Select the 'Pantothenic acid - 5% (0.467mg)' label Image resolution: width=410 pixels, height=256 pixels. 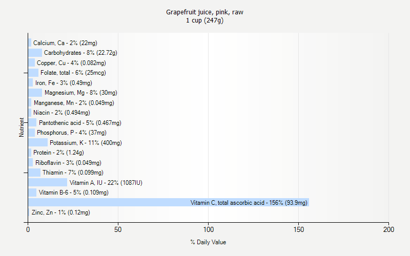(x=80, y=123)
